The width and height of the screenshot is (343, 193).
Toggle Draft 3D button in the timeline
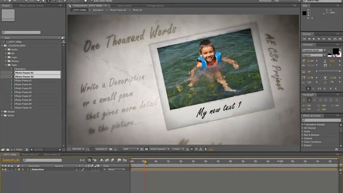[x=95, y=160]
